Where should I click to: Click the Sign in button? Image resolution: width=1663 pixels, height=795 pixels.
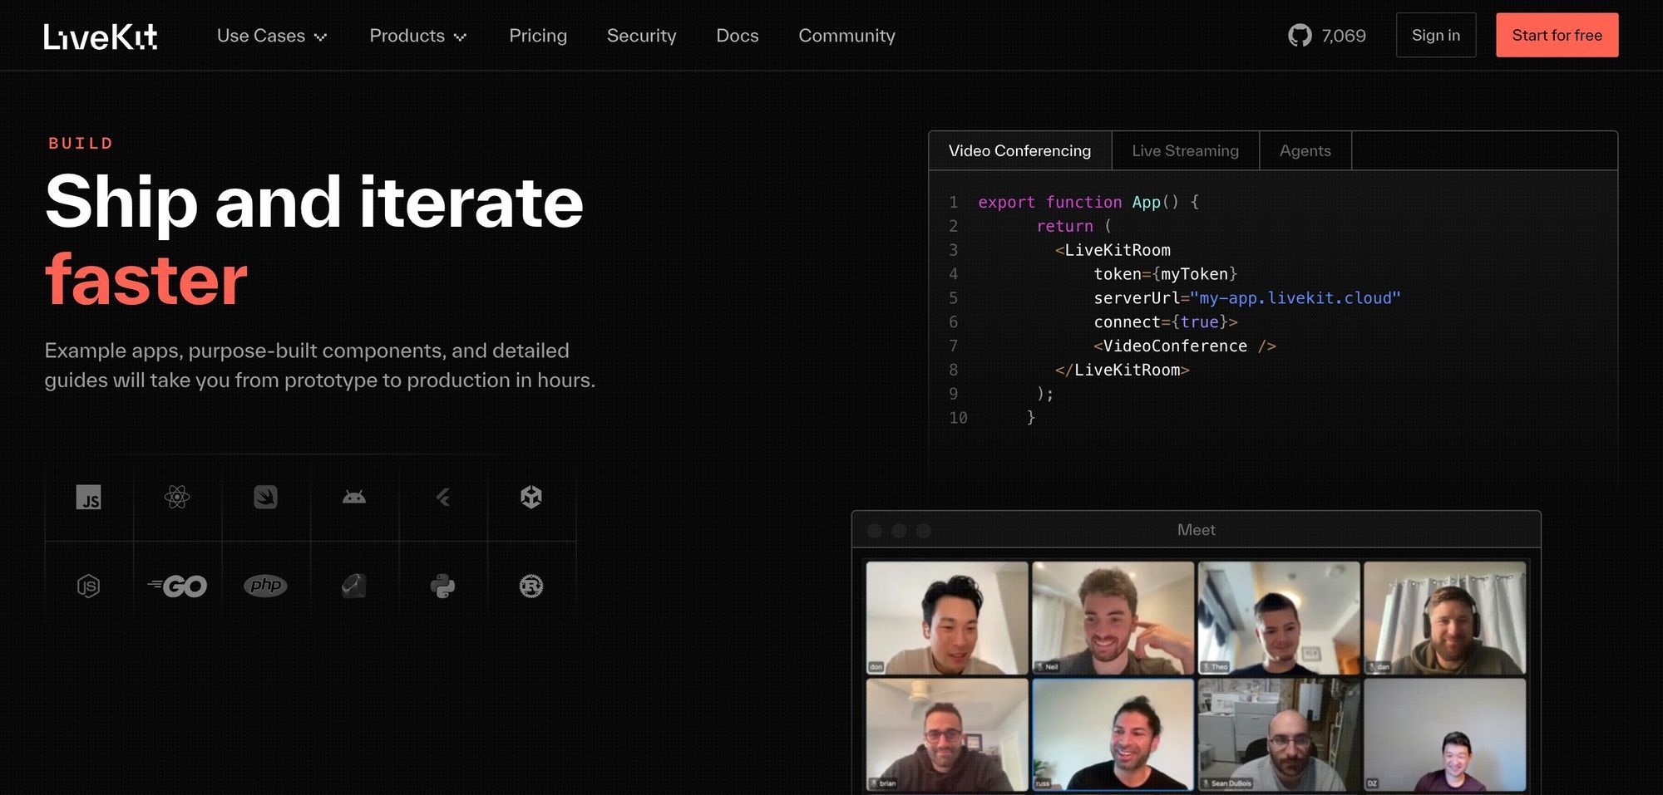point(1436,35)
